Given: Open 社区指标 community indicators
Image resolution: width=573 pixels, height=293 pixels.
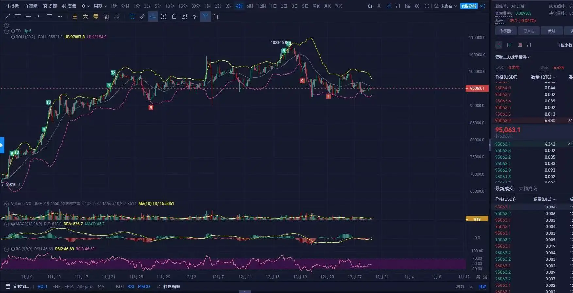Looking at the screenshot, I should [169, 286].
